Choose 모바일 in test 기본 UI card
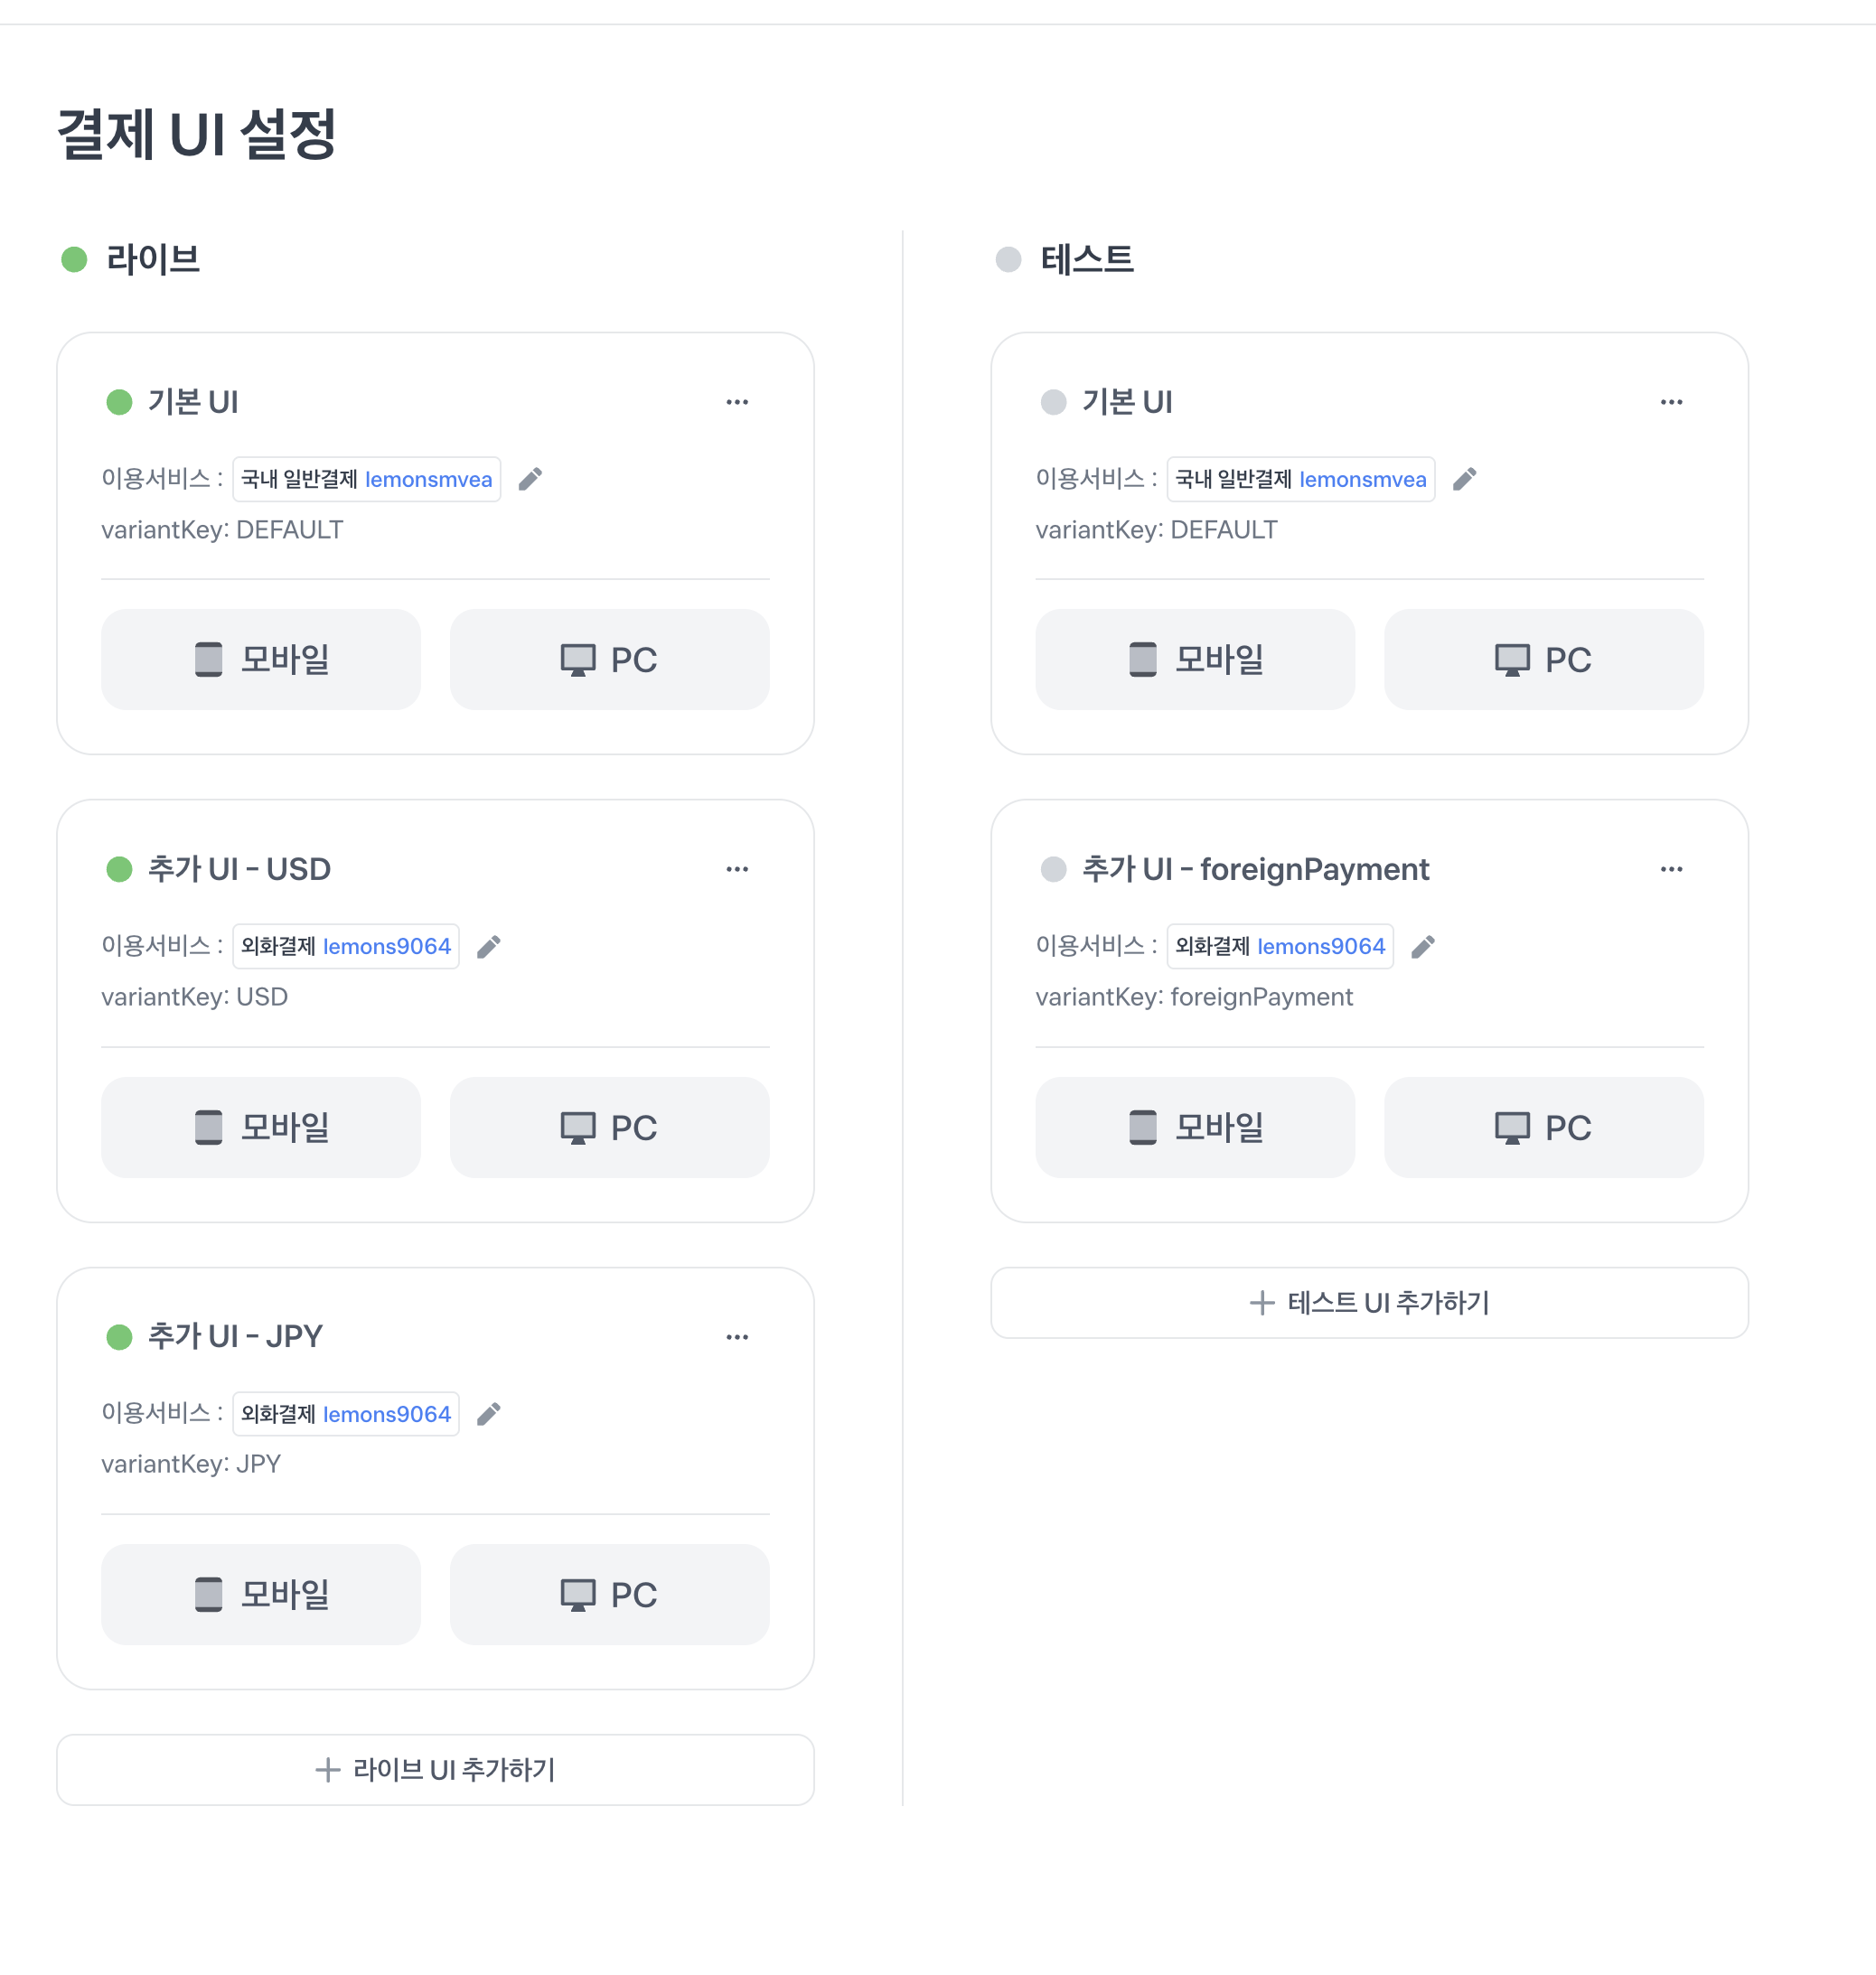This screenshot has height=1975, width=1876. tap(1195, 659)
